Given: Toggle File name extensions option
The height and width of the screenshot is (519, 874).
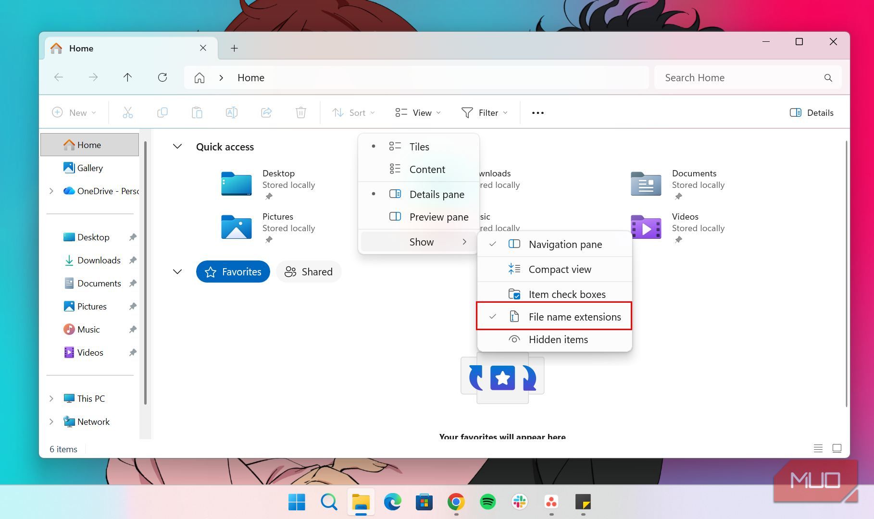Looking at the screenshot, I should click(x=554, y=317).
